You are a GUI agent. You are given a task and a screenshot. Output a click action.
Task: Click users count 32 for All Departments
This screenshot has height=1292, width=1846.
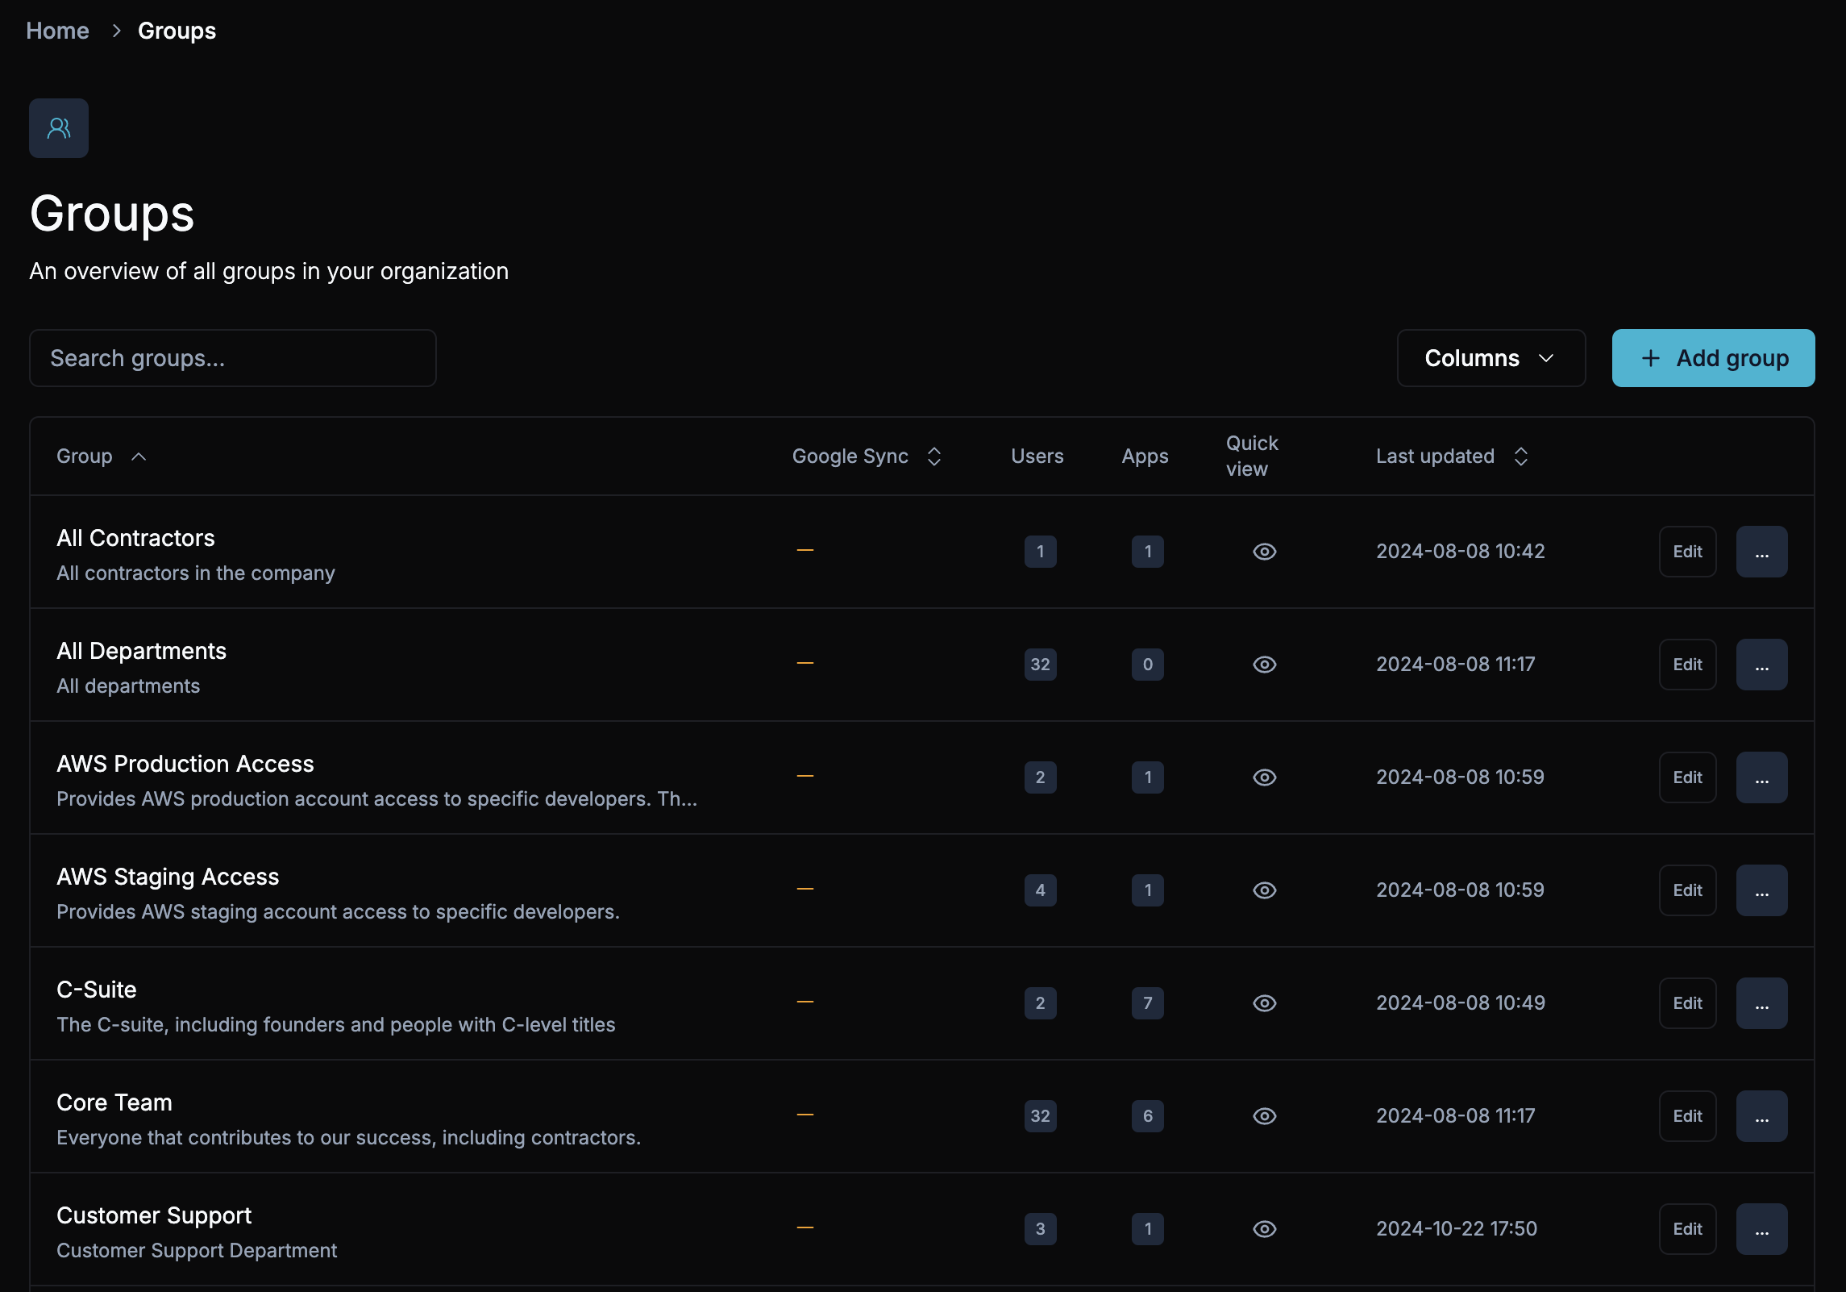point(1040,665)
